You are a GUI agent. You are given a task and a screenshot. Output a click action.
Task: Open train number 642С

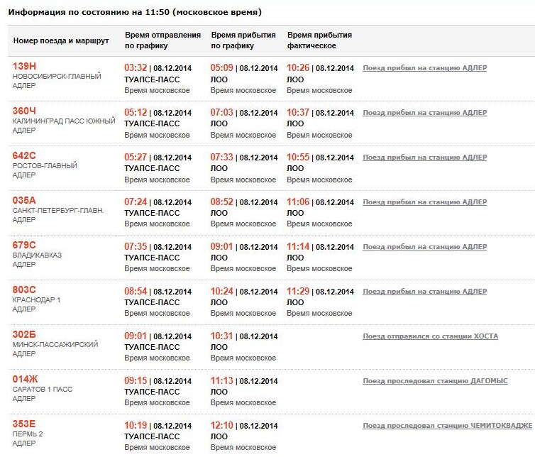click(24, 156)
